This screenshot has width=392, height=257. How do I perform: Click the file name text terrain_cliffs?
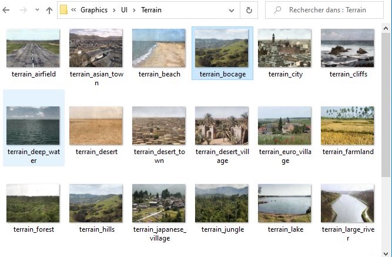[349, 74]
